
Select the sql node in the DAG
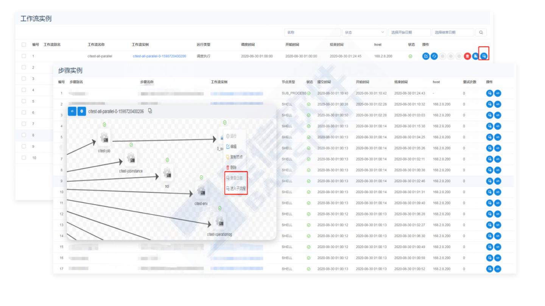coord(167,174)
